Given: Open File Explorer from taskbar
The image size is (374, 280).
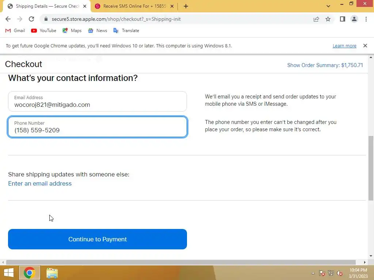Looking at the screenshot, I should [52, 273].
